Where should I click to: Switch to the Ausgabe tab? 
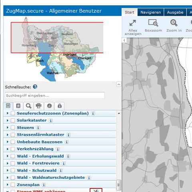click(x=175, y=12)
